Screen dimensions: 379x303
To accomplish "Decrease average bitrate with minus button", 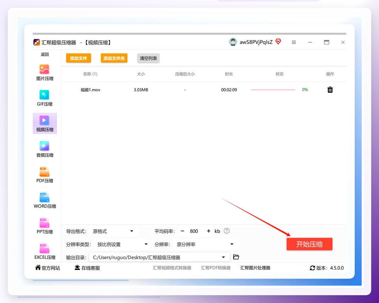I will [182, 231].
